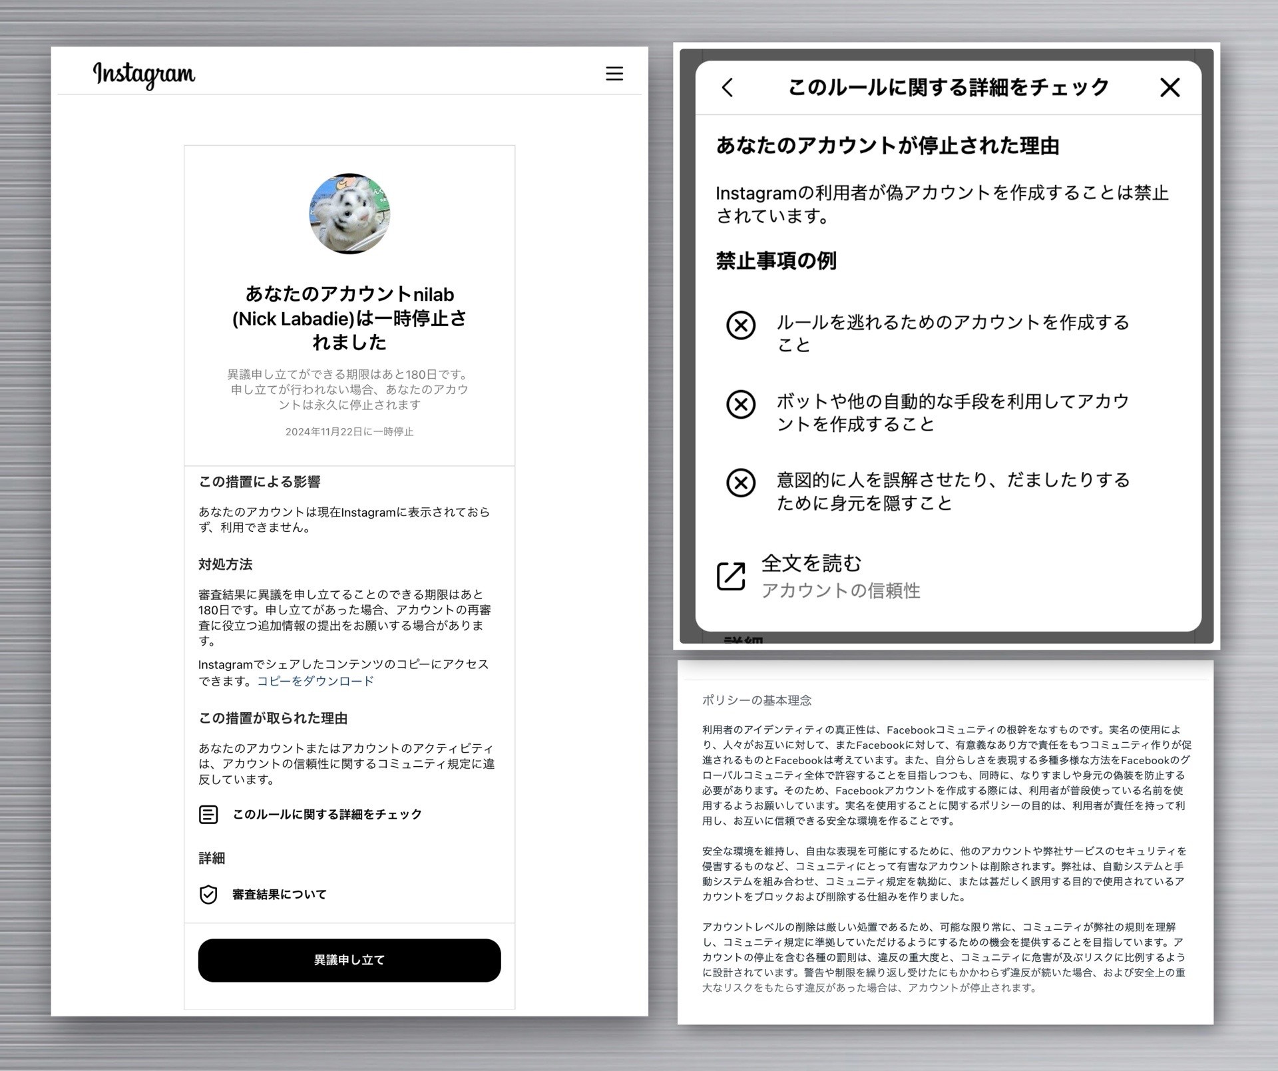Click the shield check icon
This screenshot has width=1278, height=1071.
208,895
